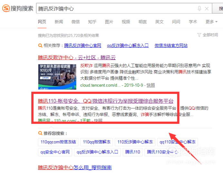Open the cloud.tencent.com result URL
223x173 pixels.
[x=100, y=85]
